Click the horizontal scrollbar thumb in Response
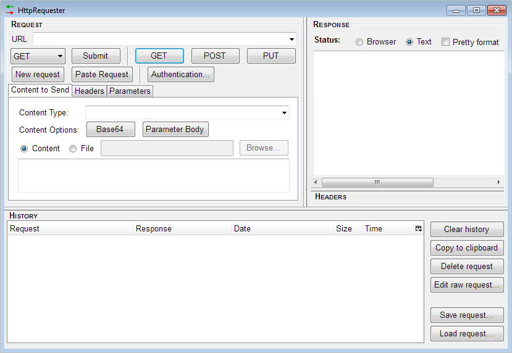The width and height of the screenshot is (512, 353). point(377,183)
